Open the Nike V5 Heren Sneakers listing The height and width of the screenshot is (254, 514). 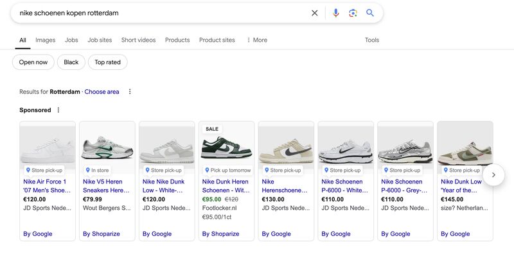click(106, 186)
